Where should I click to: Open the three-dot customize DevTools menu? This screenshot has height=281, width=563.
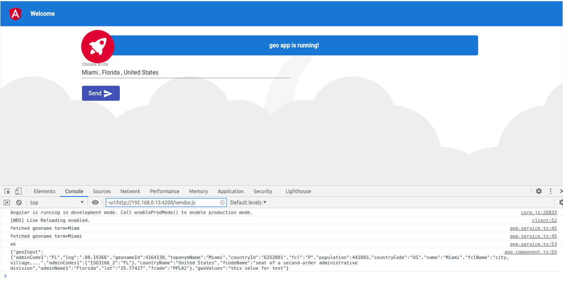click(550, 191)
